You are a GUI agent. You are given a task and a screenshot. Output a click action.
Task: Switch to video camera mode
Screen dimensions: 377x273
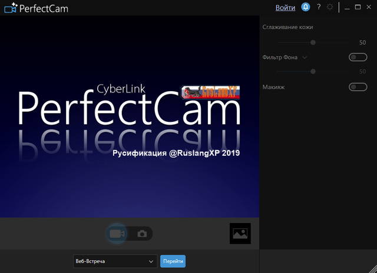pyautogui.click(x=117, y=234)
